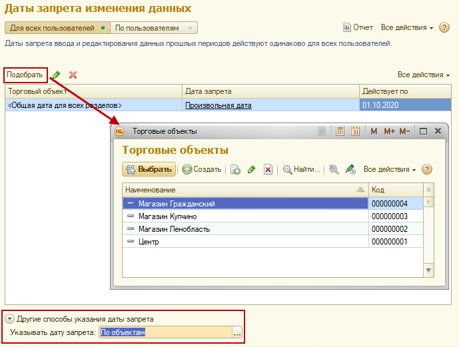Click Действует по column header

405,91
